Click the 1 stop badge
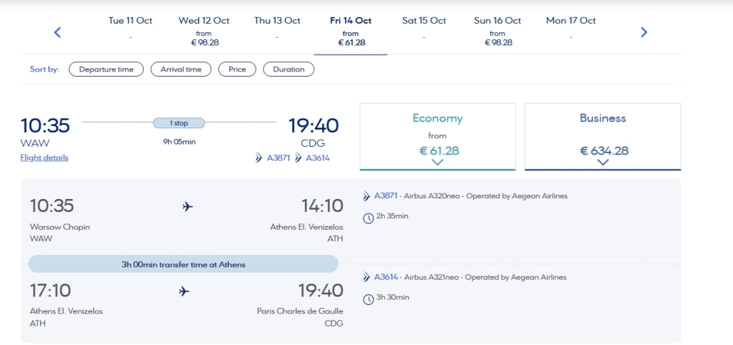Viewport: 733px width, 345px height. pyautogui.click(x=179, y=123)
